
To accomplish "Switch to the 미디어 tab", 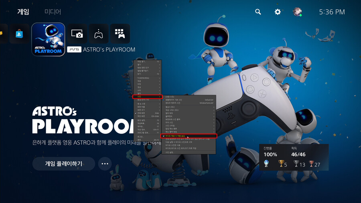I will (x=53, y=12).
